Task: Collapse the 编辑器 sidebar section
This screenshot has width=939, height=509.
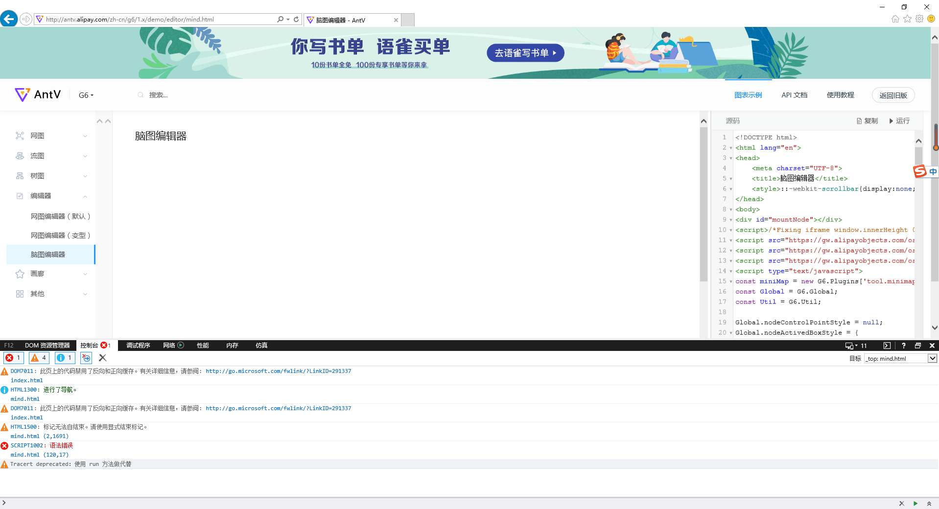Action: pos(51,196)
